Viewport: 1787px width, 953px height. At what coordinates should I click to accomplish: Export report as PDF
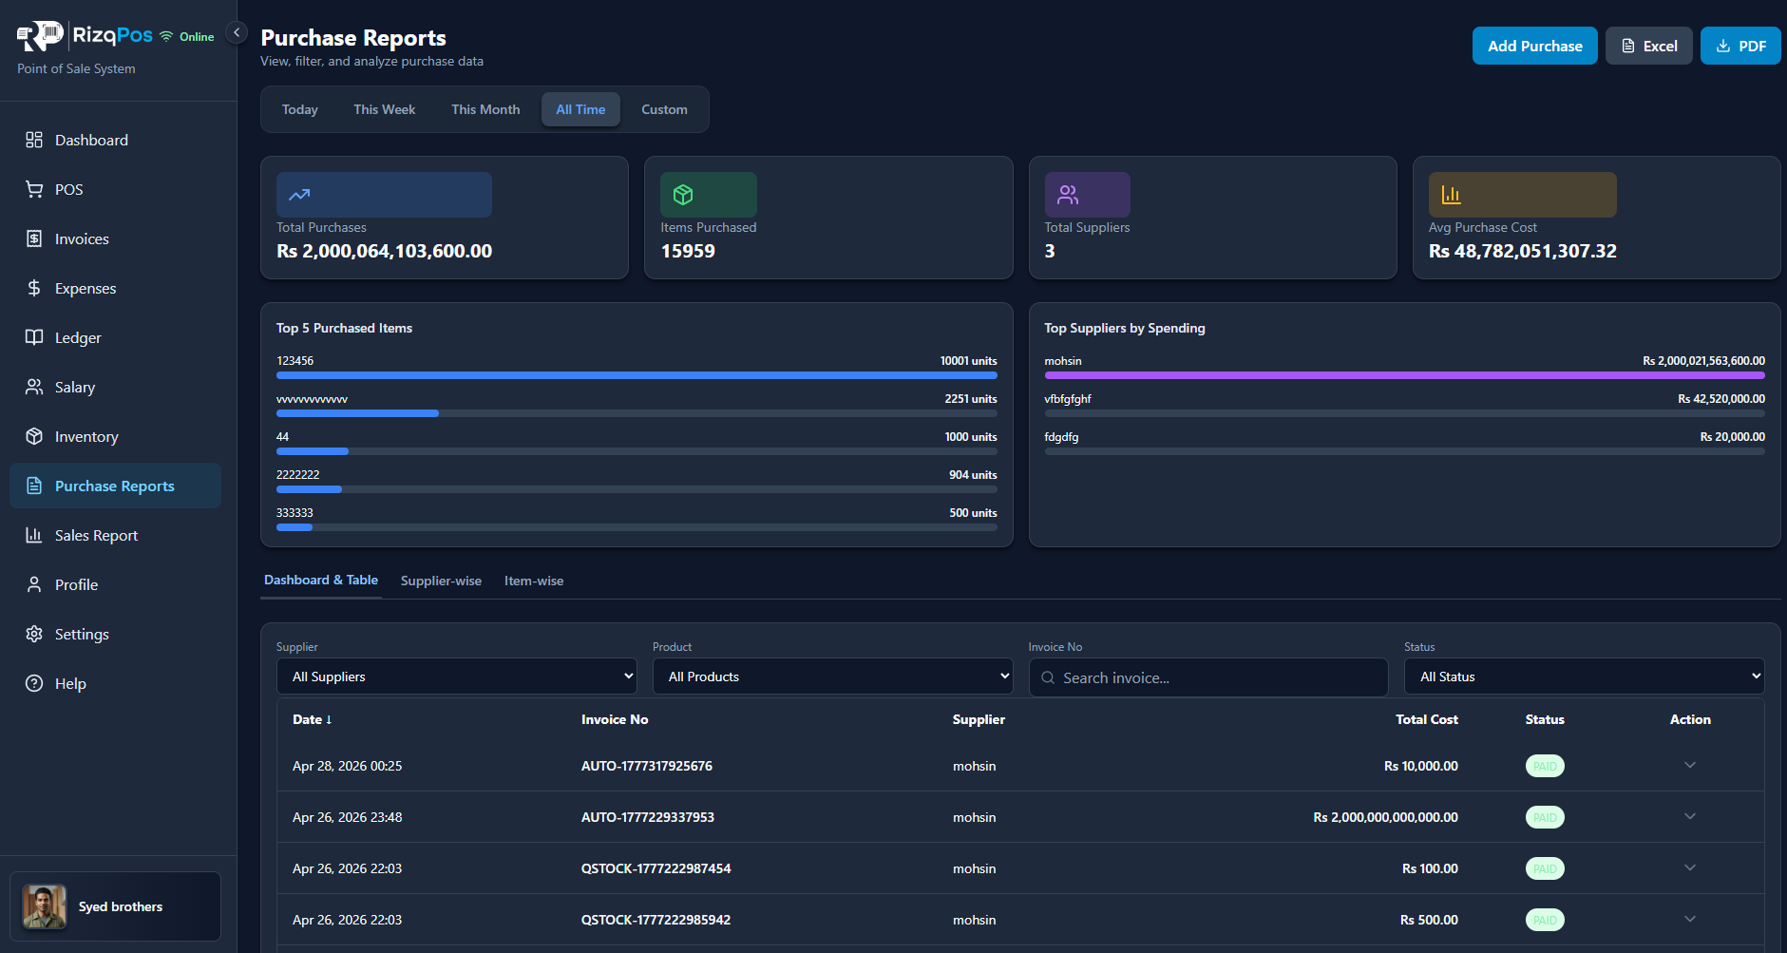[1739, 45]
